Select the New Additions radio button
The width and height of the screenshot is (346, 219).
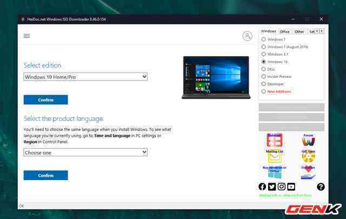coord(263,91)
